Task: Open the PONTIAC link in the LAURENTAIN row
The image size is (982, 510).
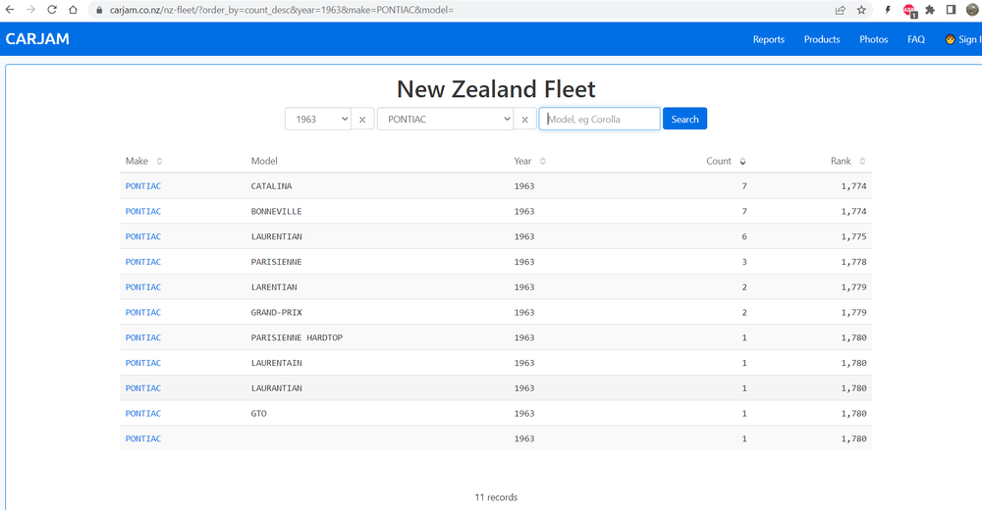Action: (x=142, y=362)
